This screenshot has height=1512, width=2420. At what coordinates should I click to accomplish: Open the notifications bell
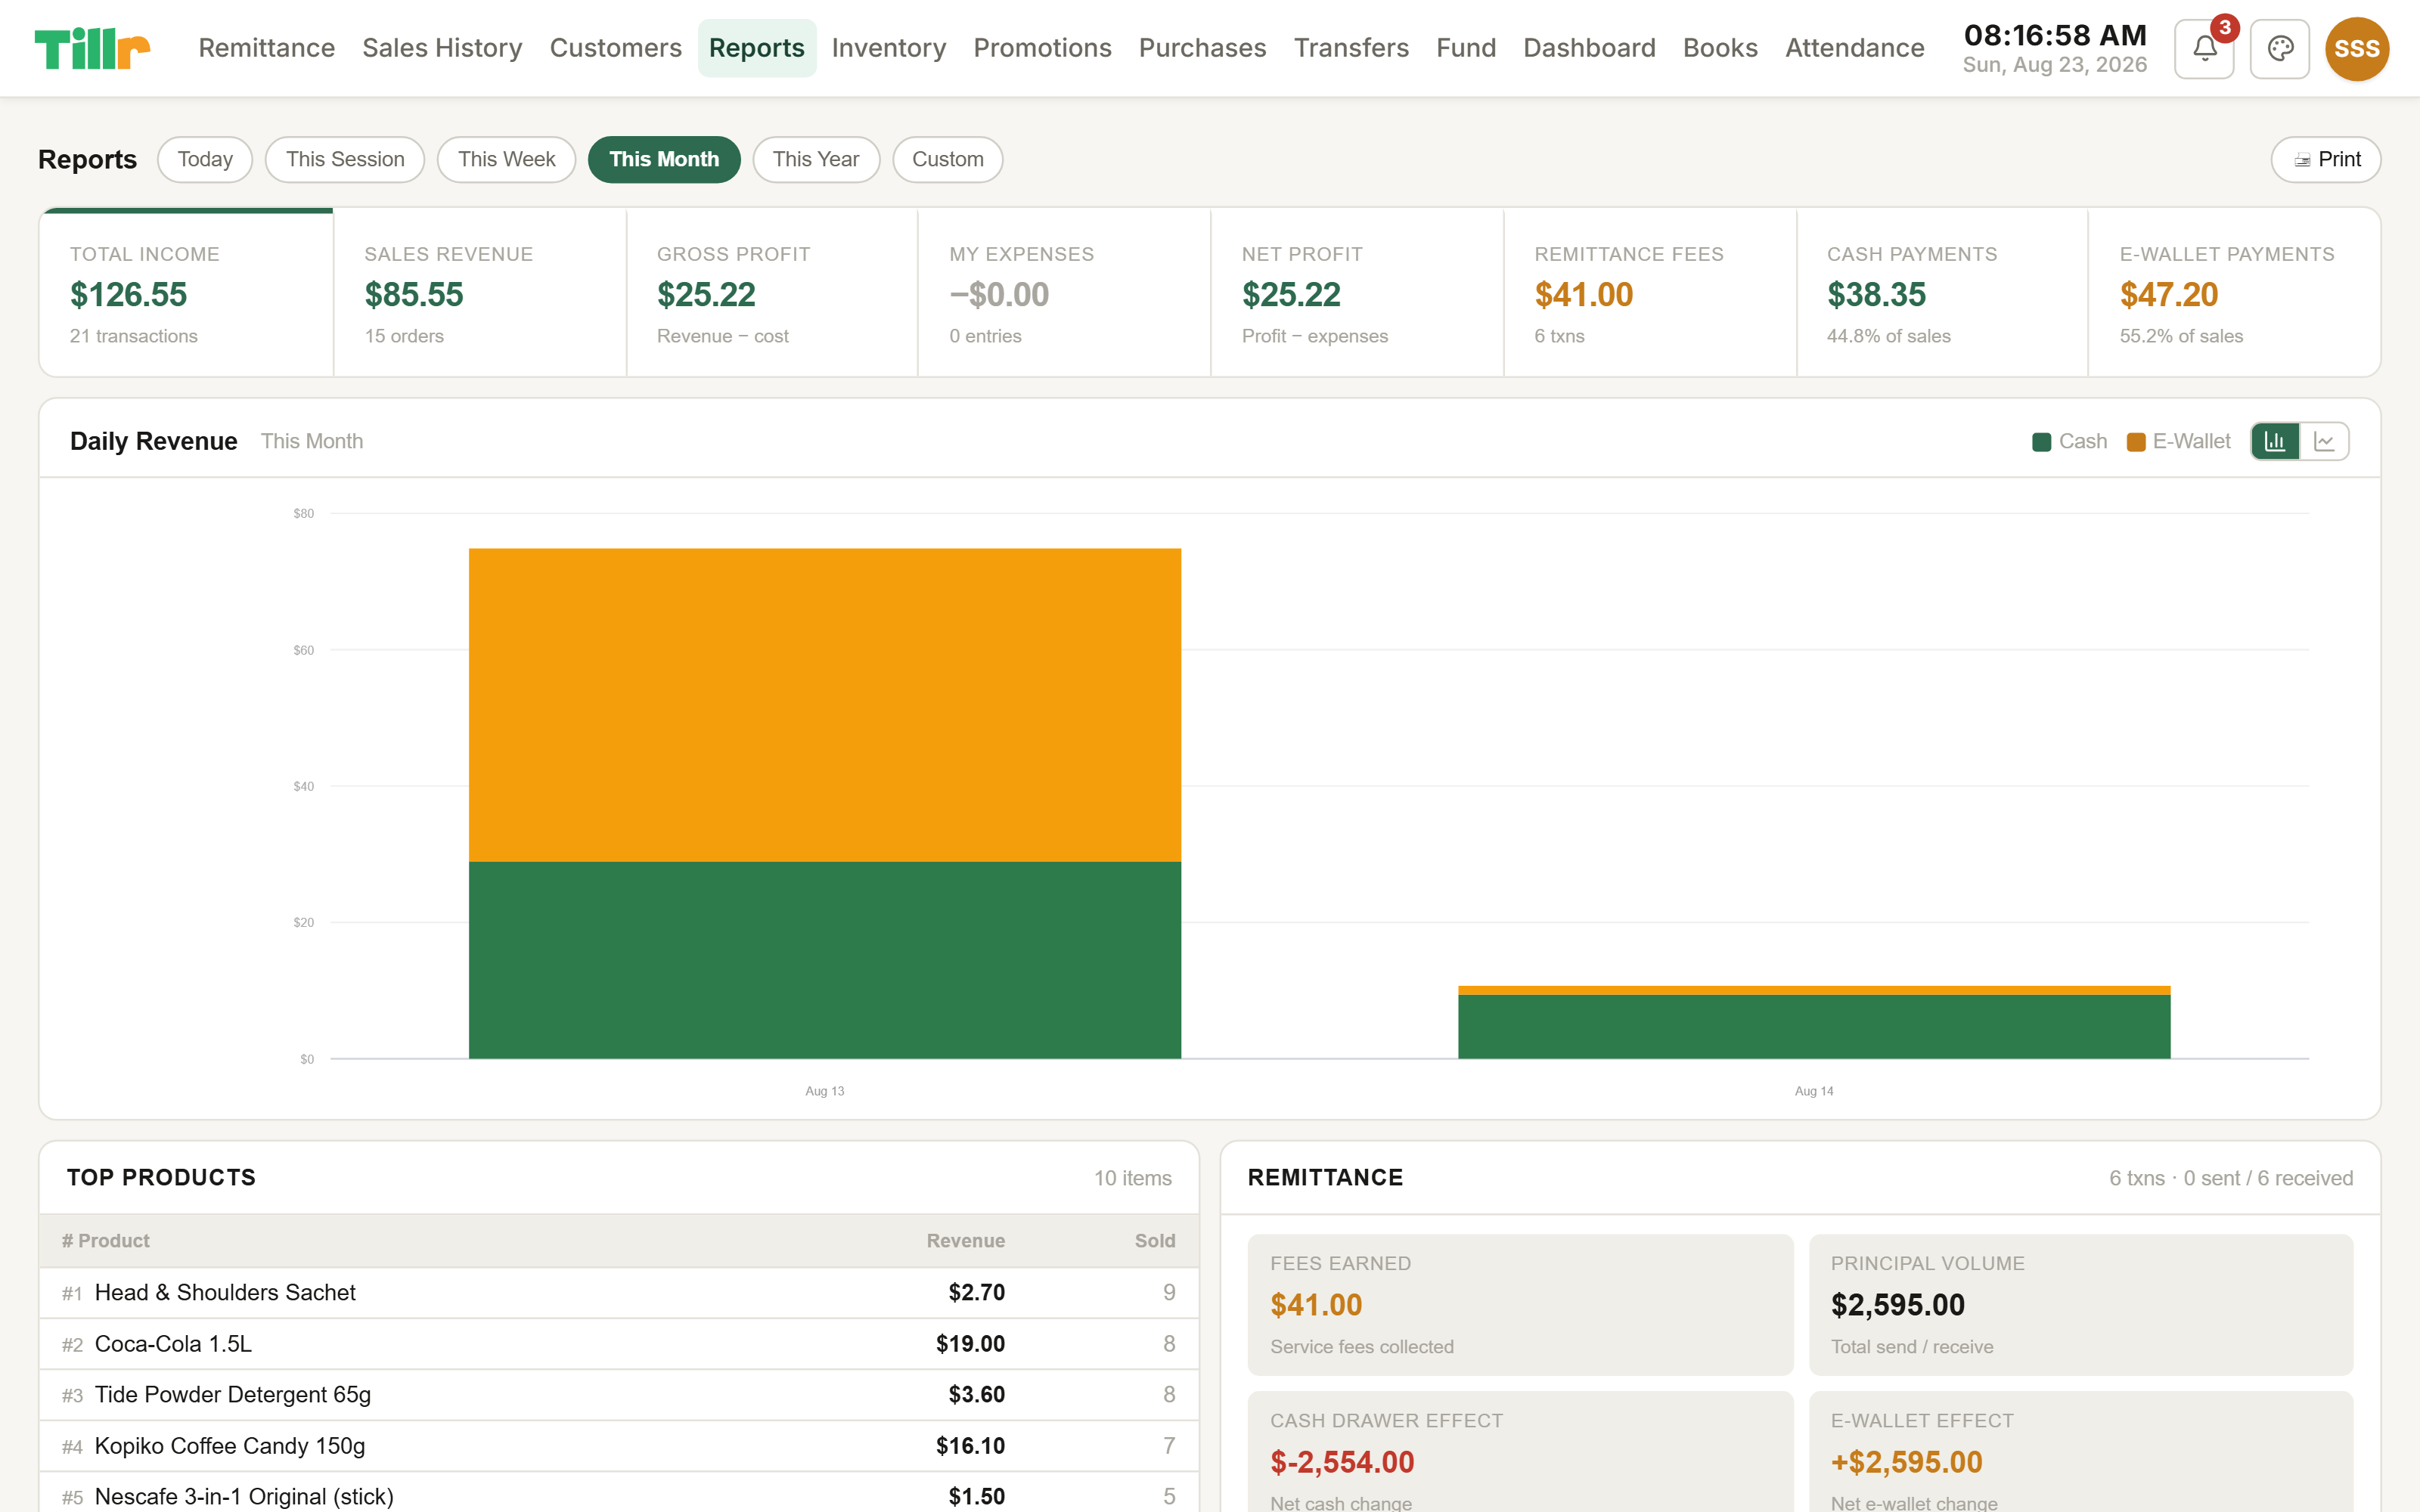[2204, 48]
